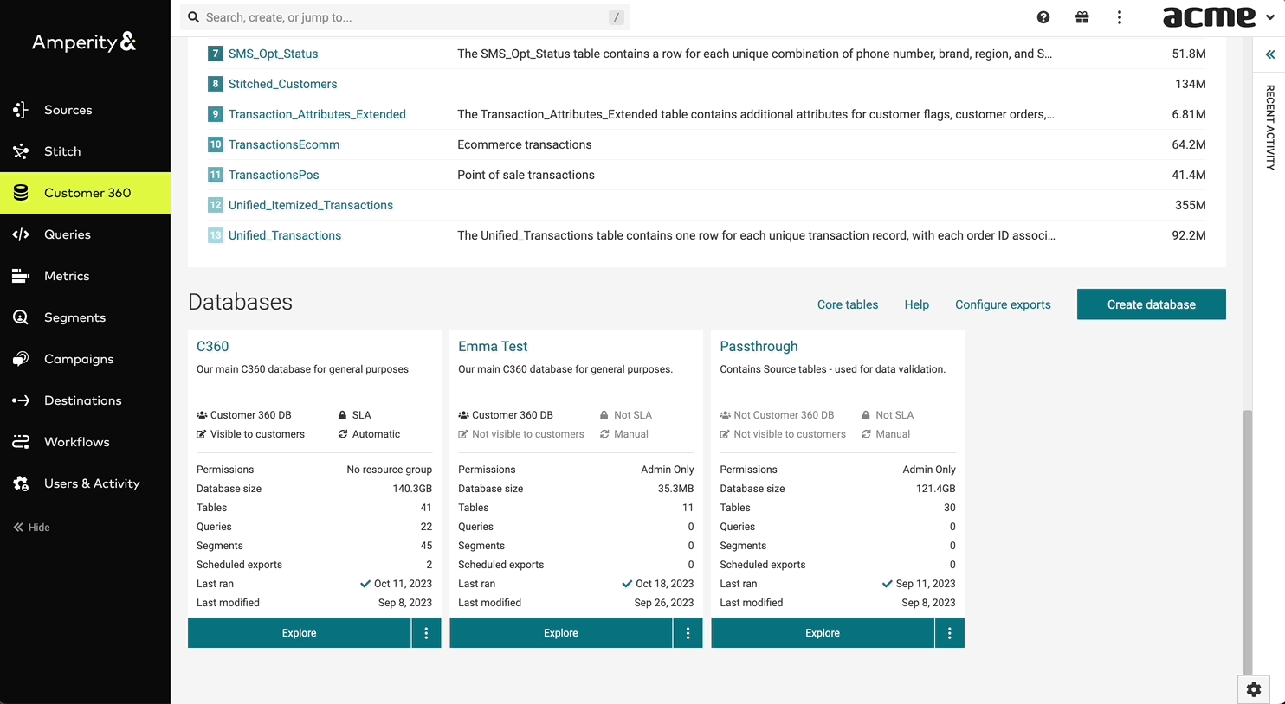Open the settings gear at bottom right
Image resolution: width=1285 pixels, height=704 pixels.
[x=1253, y=689]
